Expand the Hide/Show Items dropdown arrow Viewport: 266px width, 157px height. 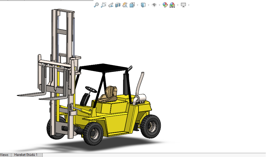(159, 5)
